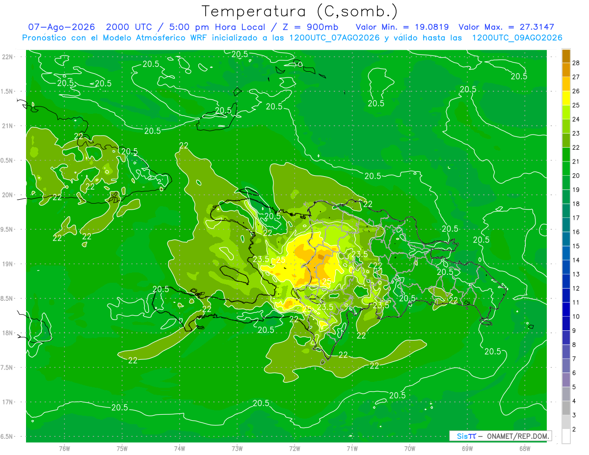Click the SisTT – ONAMET/REP.DOM. credit box
This screenshot has width=589, height=455.
click(x=501, y=436)
